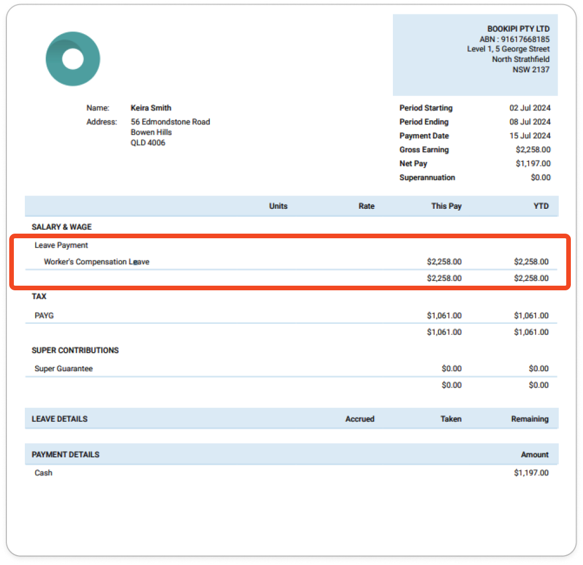Click the Leave Payment row label
The height and width of the screenshot is (565, 583).
pos(61,245)
